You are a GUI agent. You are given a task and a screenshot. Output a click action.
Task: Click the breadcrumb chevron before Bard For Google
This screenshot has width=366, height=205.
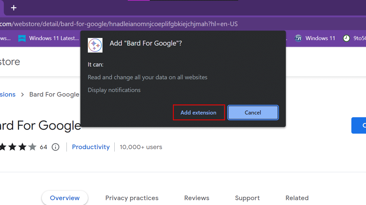point(23,94)
